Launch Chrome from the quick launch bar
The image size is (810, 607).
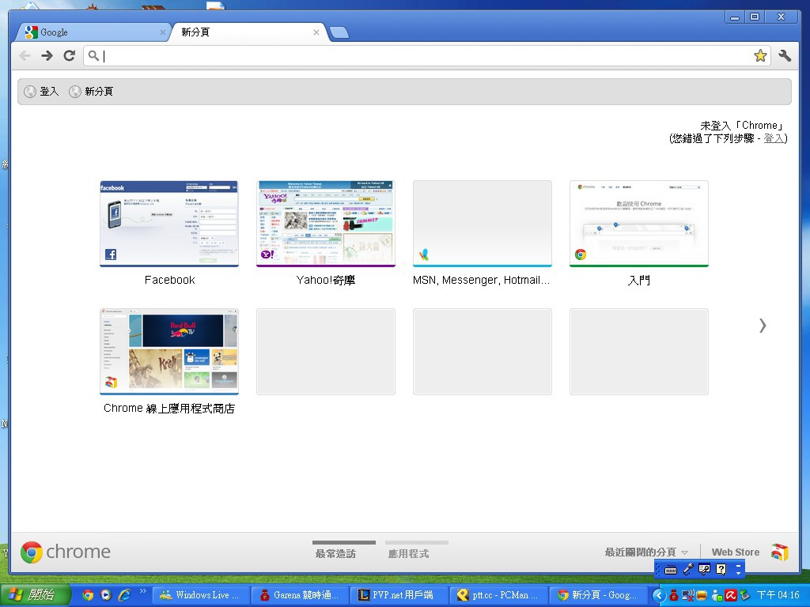coord(88,595)
